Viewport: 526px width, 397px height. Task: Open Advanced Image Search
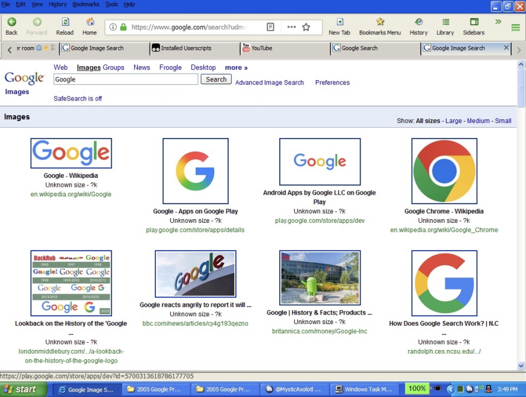click(270, 83)
